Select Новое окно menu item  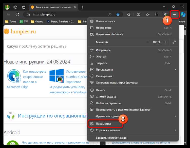[133, 28]
